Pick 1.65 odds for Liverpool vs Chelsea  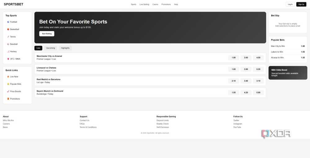(x=233, y=69)
